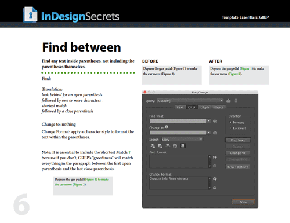Viewport: 290px width, 223px height.
Task: Click the AFTER sample text box
Action: (238, 75)
